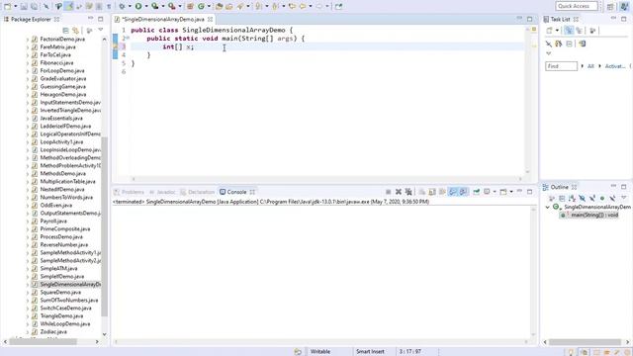The image size is (633, 356).
Task: Click the New Java Package toolbar icon
Action: click(190, 6)
